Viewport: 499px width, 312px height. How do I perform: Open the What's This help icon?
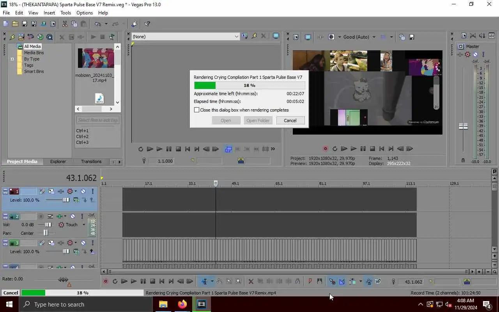click(147, 24)
